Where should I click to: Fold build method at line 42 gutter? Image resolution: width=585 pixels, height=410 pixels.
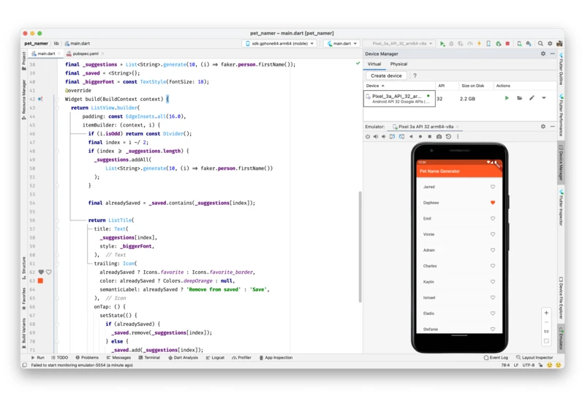coord(58,100)
